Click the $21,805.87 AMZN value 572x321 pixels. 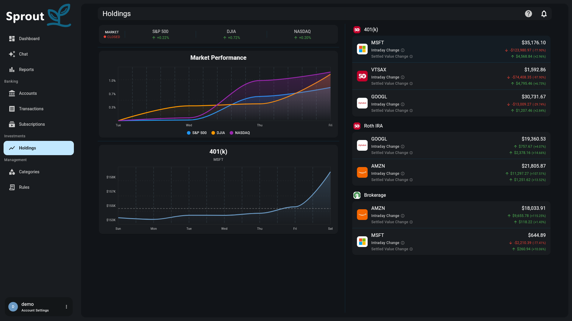[x=534, y=166]
